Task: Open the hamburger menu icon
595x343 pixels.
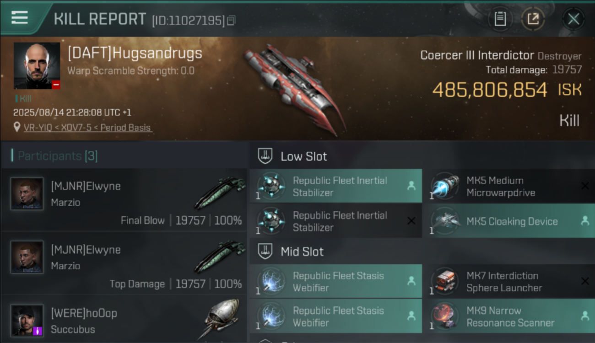Action: coord(20,17)
